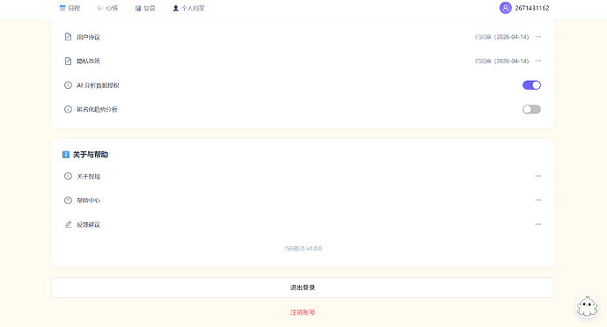Click the document icon beside 用户协议
The width and height of the screenshot is (607, 327).
[68, 37]
